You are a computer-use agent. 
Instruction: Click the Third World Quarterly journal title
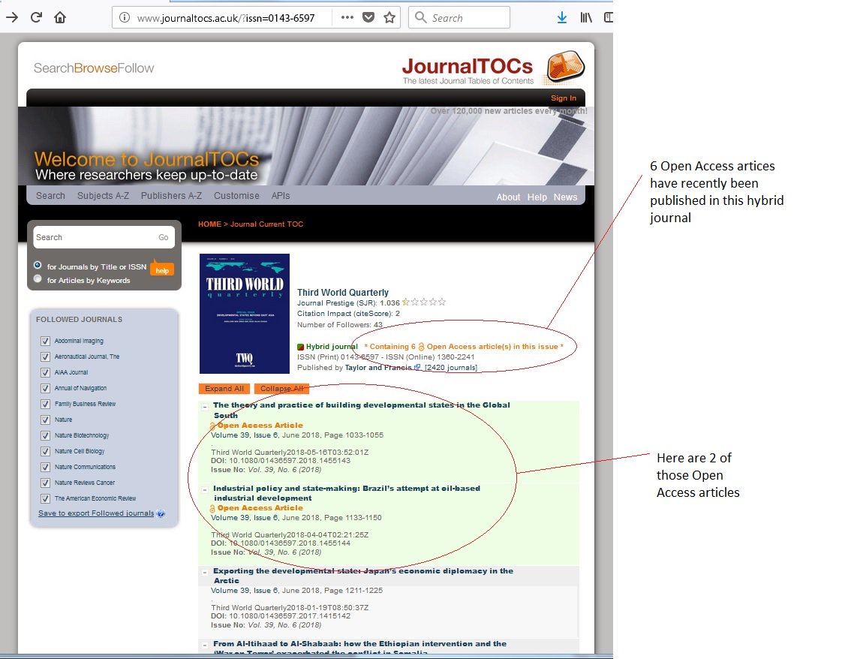(343, 292)
